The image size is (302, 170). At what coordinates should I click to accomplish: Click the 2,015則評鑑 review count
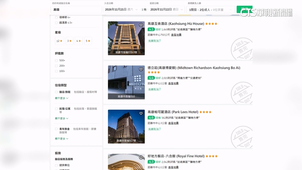tap(169, 78)
